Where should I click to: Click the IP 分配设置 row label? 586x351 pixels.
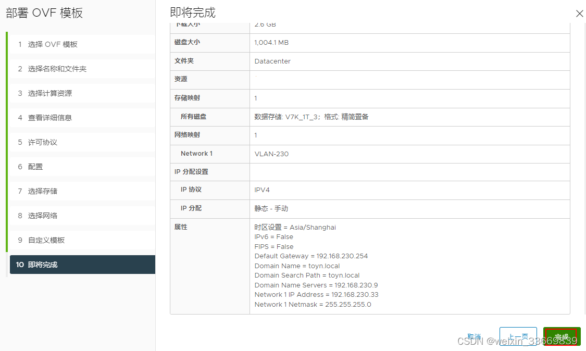click(191, 172)
